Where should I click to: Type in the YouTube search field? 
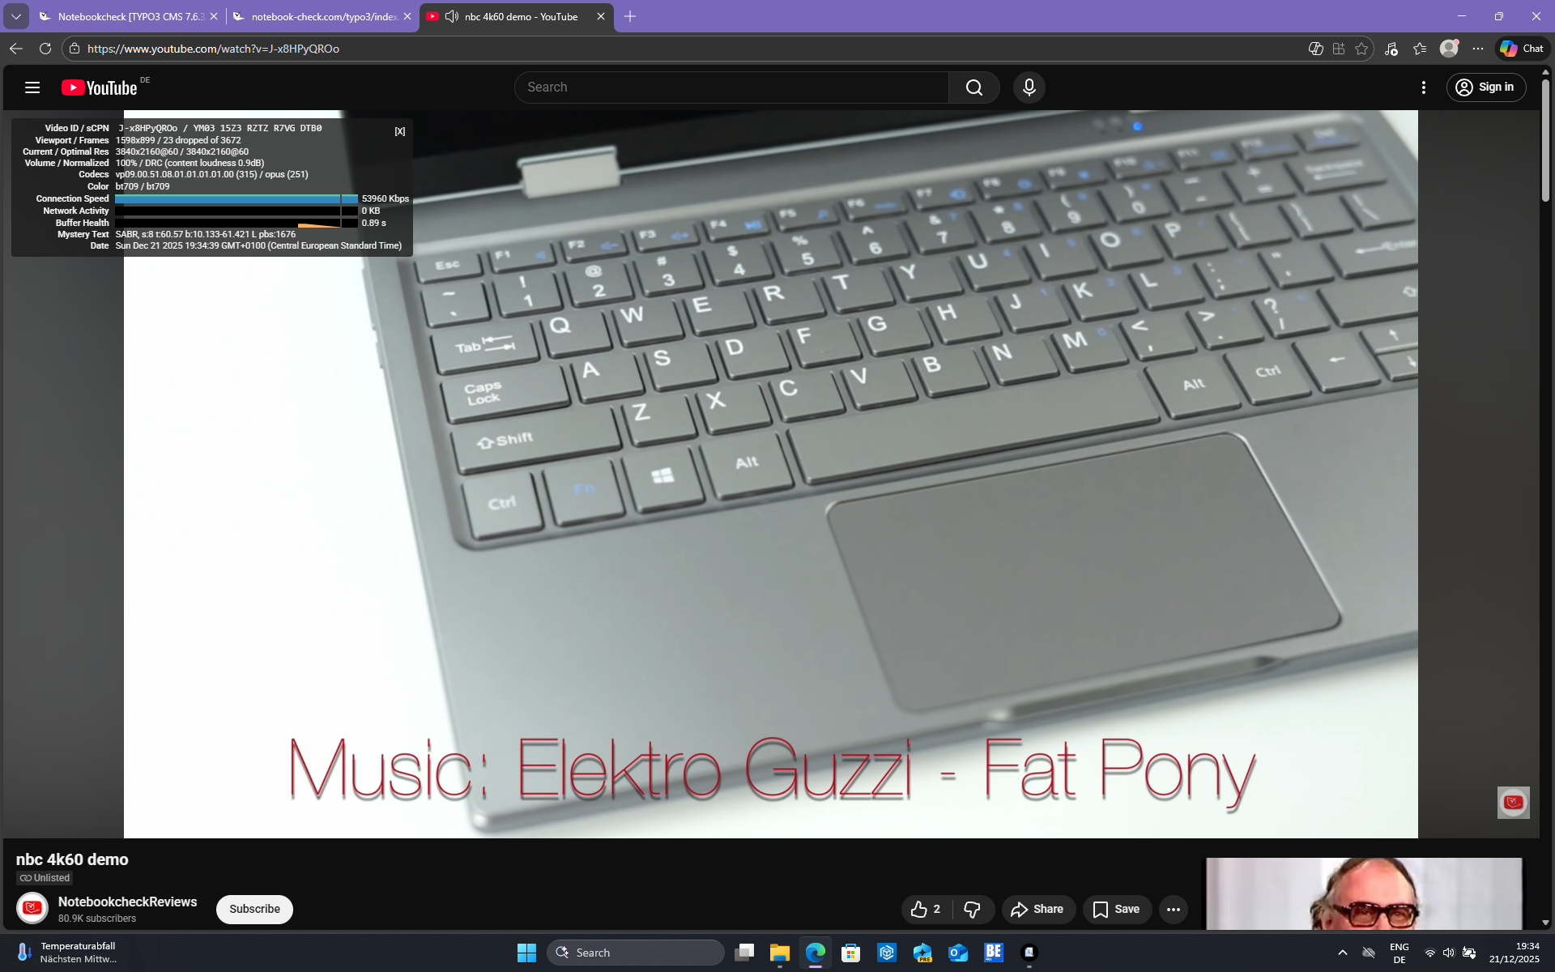(729, 87)
